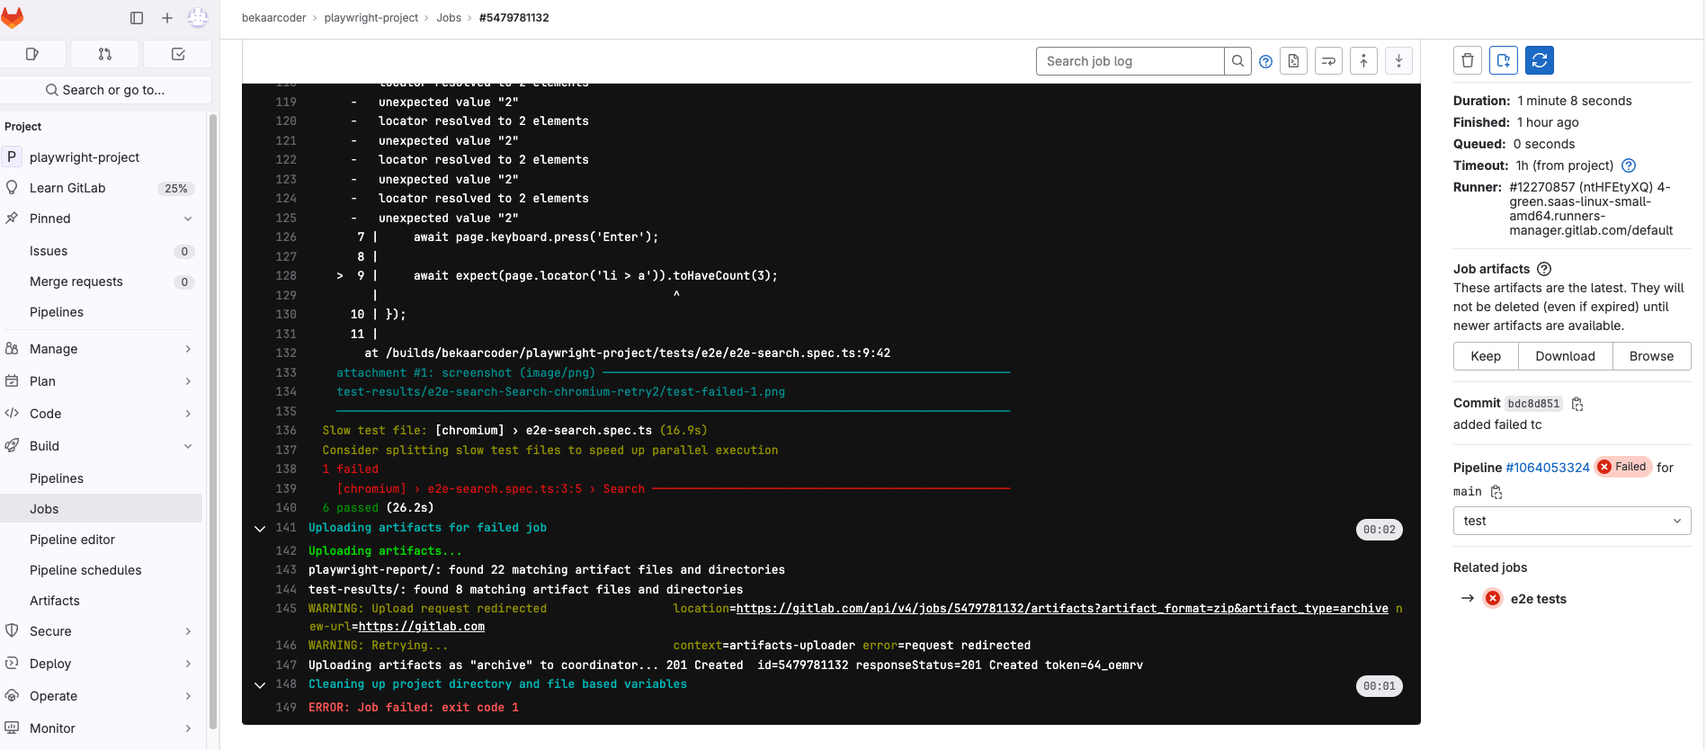Open Pipeline schedules
This screenshot has height=750, width=1706.
click(101, 570)
